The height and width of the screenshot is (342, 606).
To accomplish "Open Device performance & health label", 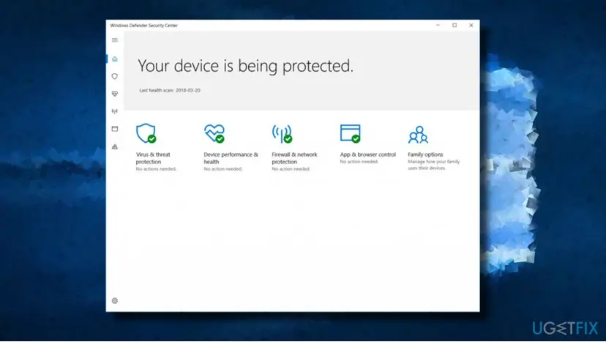I will [231, 158].
